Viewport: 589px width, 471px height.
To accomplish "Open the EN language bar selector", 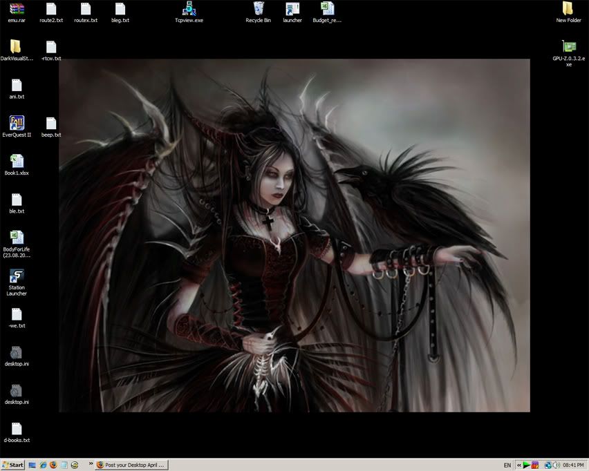I will pos(507,465).
